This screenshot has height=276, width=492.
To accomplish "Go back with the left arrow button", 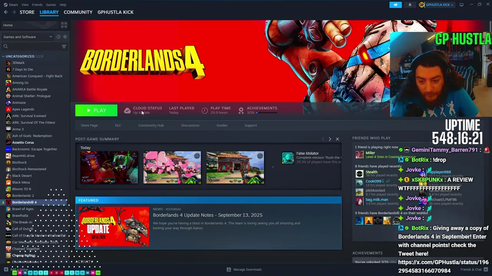I will [x=6, y=12].
